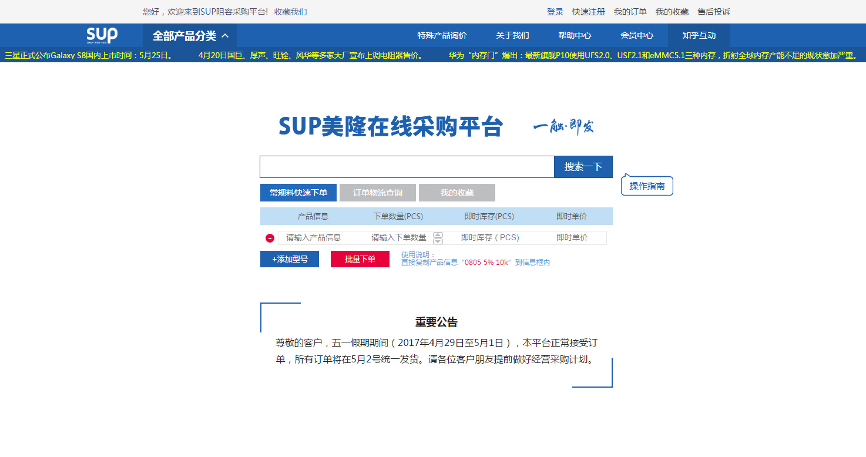Click the red 批量下单 button
Screen dimensions: 866x457
click(360, 259)
